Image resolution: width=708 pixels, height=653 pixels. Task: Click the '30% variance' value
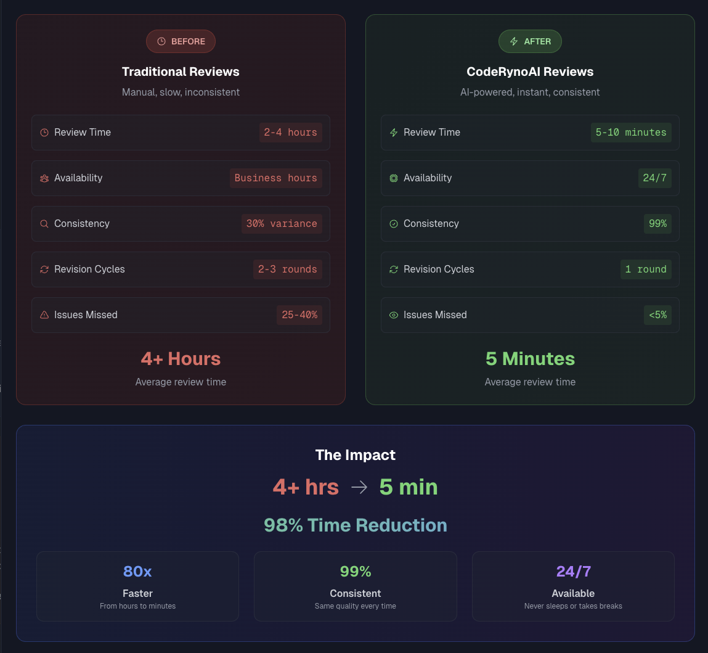pyautogui.click(x=282, y=224)
